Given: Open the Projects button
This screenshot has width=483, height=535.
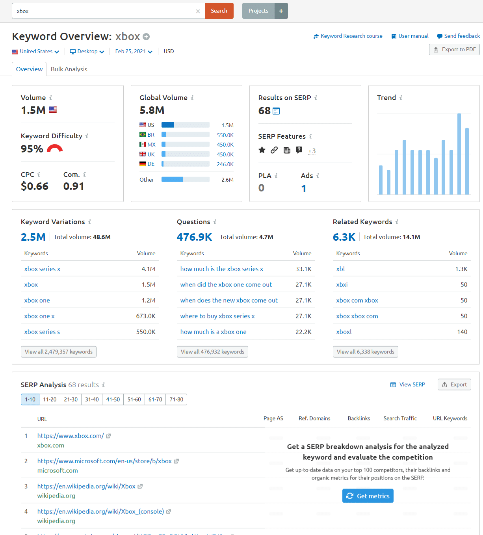Looking at the screenshot, I should tap(258, 11).
